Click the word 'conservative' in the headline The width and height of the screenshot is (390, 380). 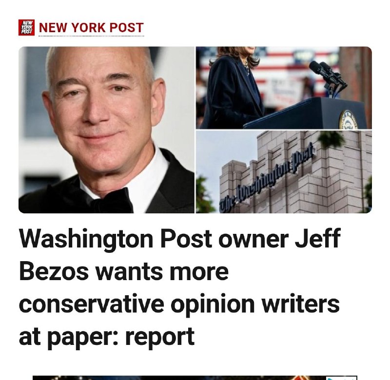[x=91, y=304]
